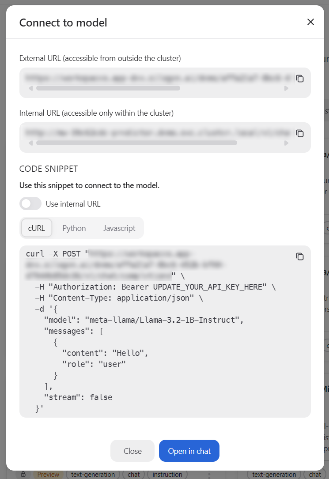Select the cURL tab
The width and height of the screenshot is (329, 479).
(36, 228)
